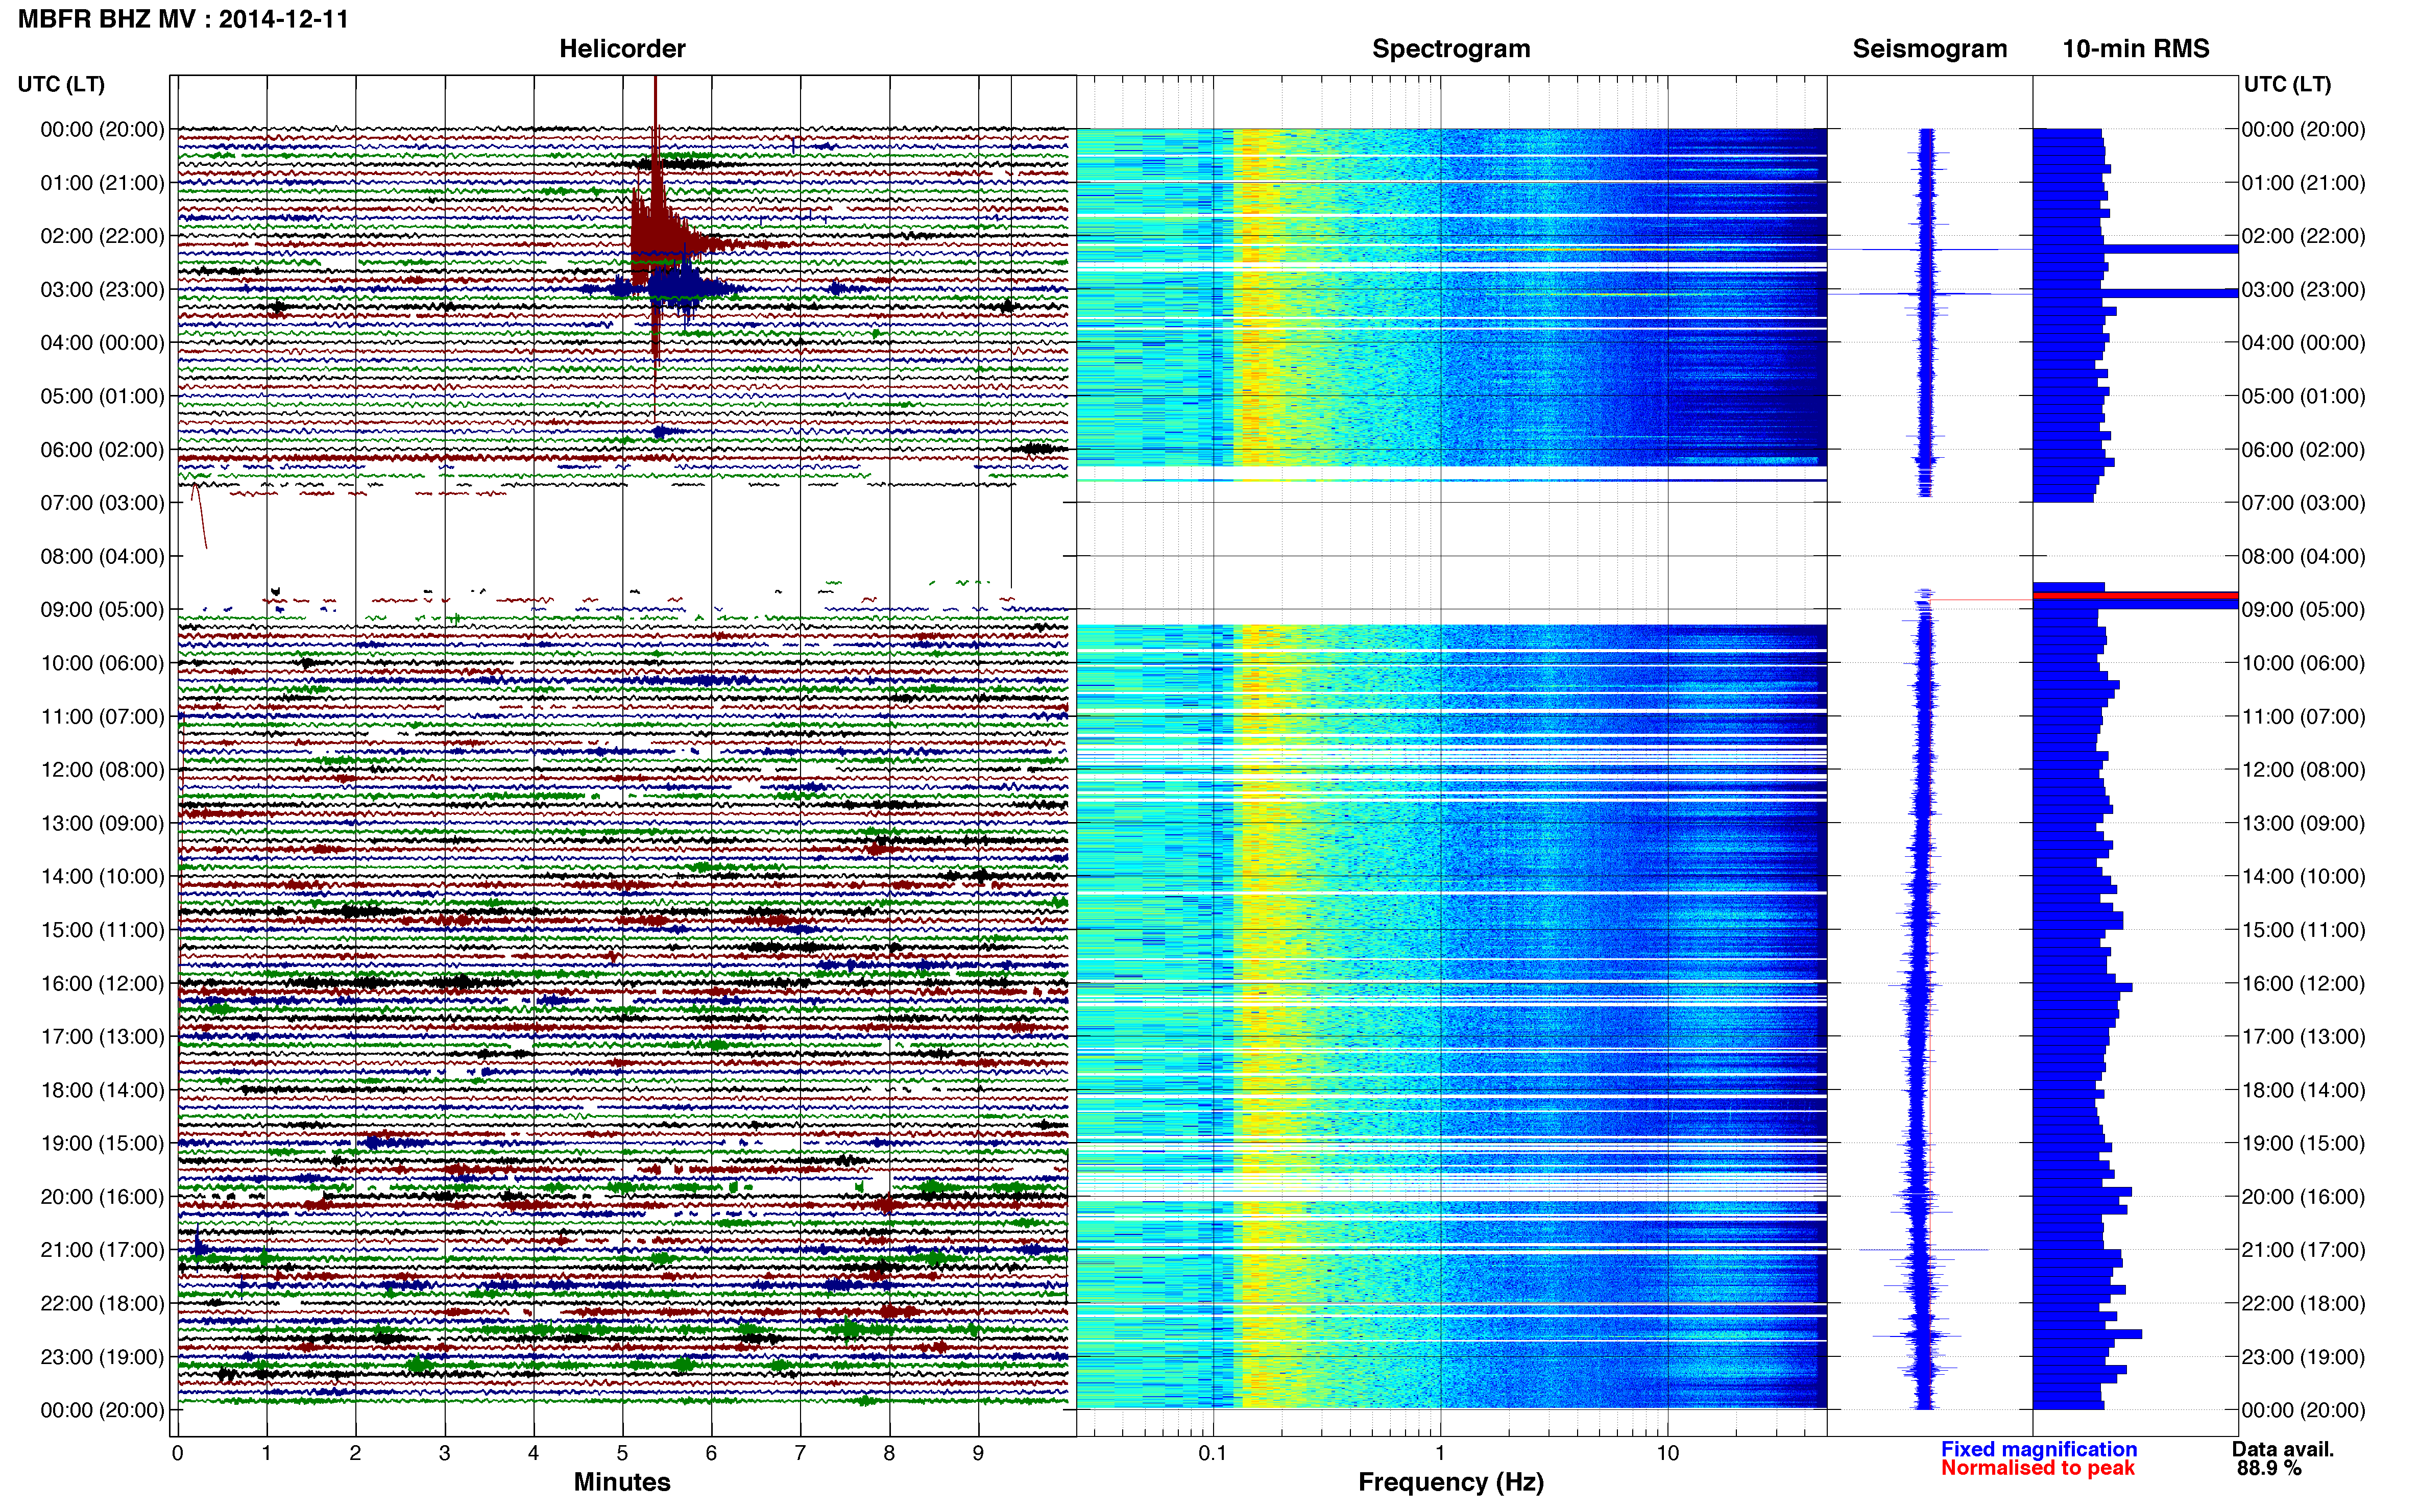This screenshot has width=2420, height=1512.
Task: Click the left '18:00 (14:00)' time label
Action: (102, 1090)
